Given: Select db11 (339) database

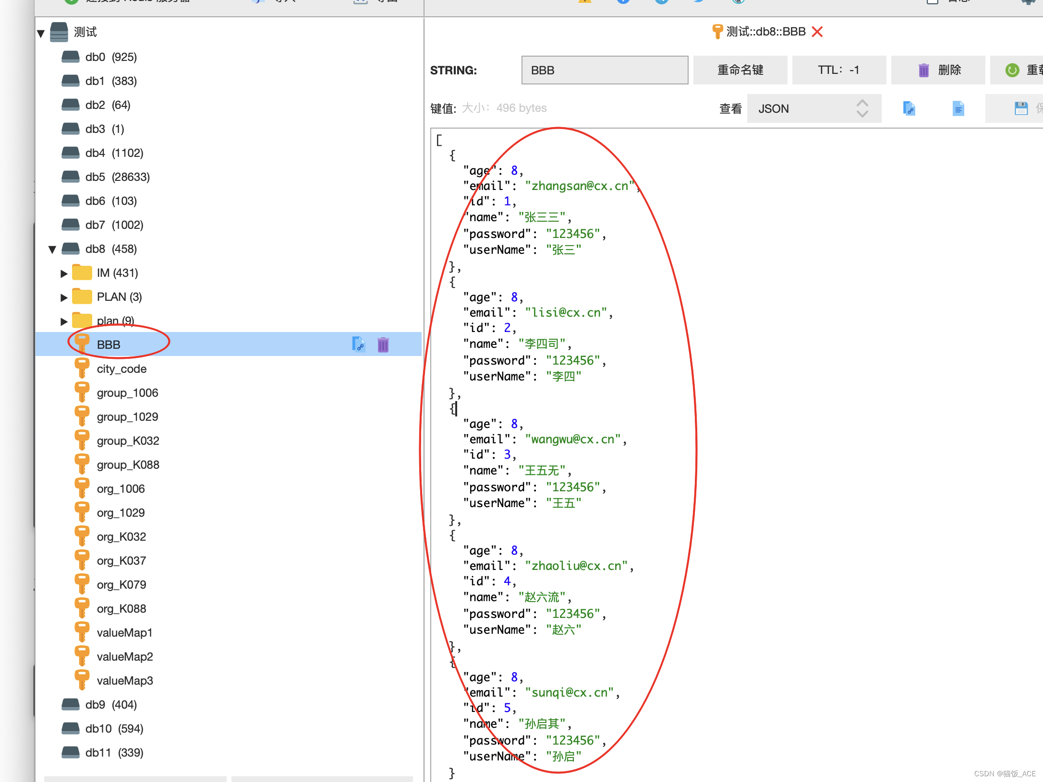Looking at the screenshot, I should [x=114, y=753].
